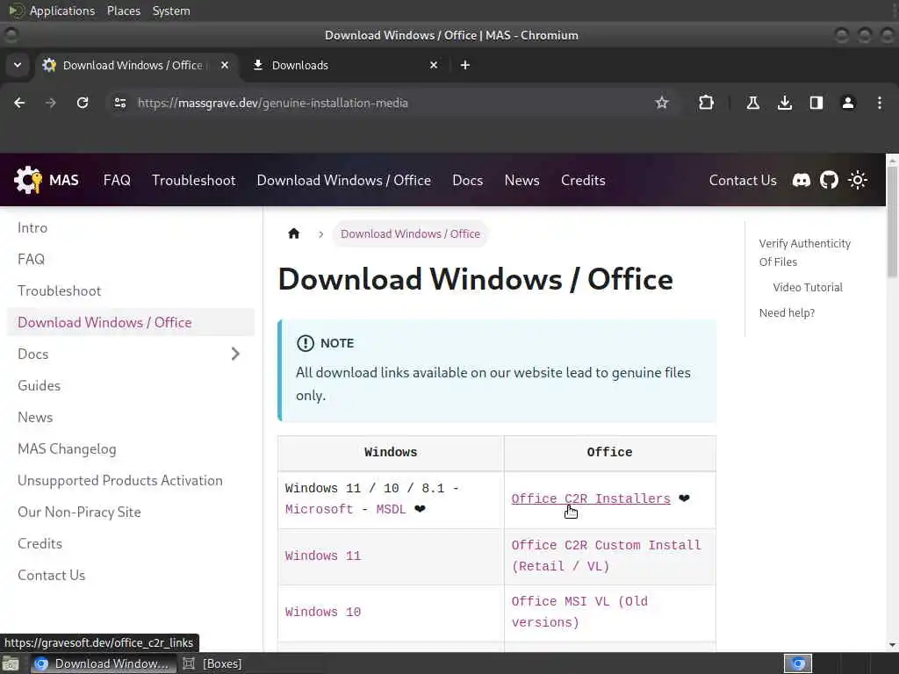Open the tab search dropdown arrow
This screenshot has width=899, height=674.
click(x=18, y=65)
